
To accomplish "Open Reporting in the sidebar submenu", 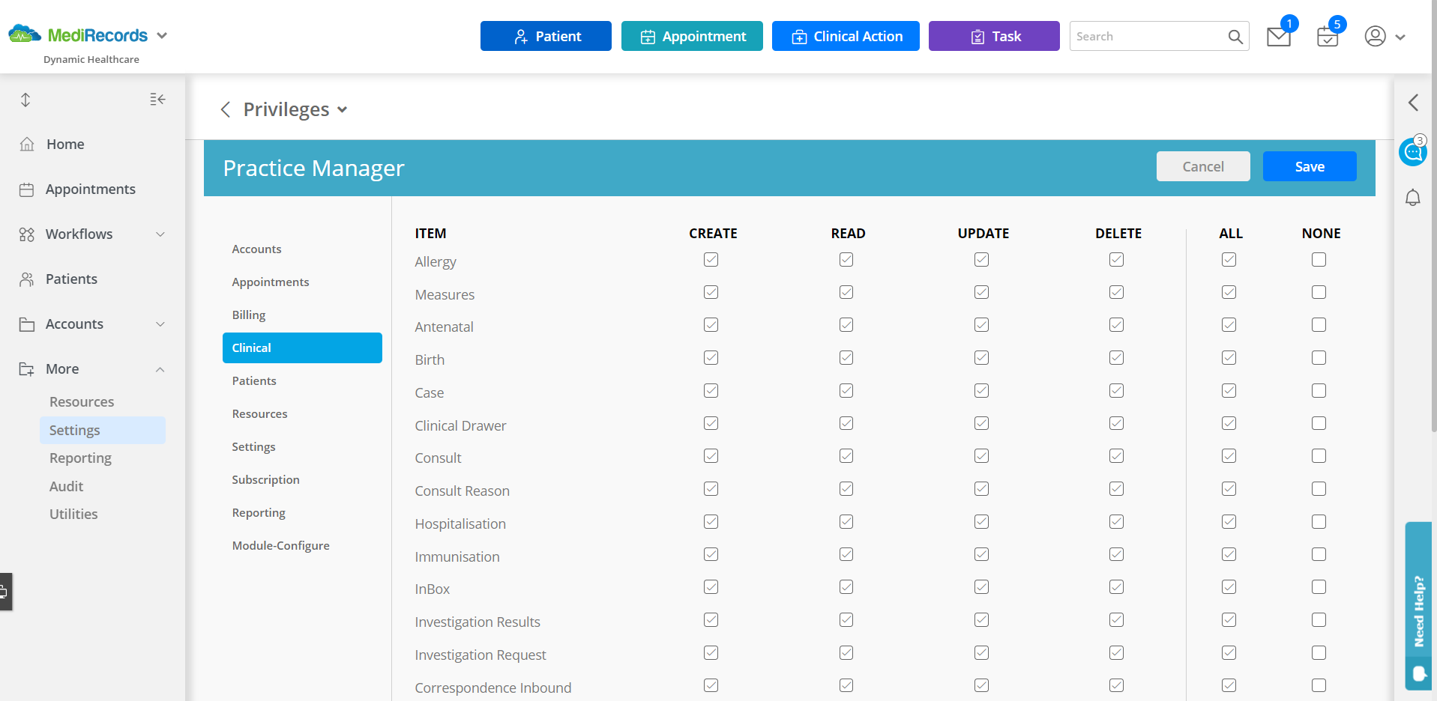I will [x=80, y=458].
